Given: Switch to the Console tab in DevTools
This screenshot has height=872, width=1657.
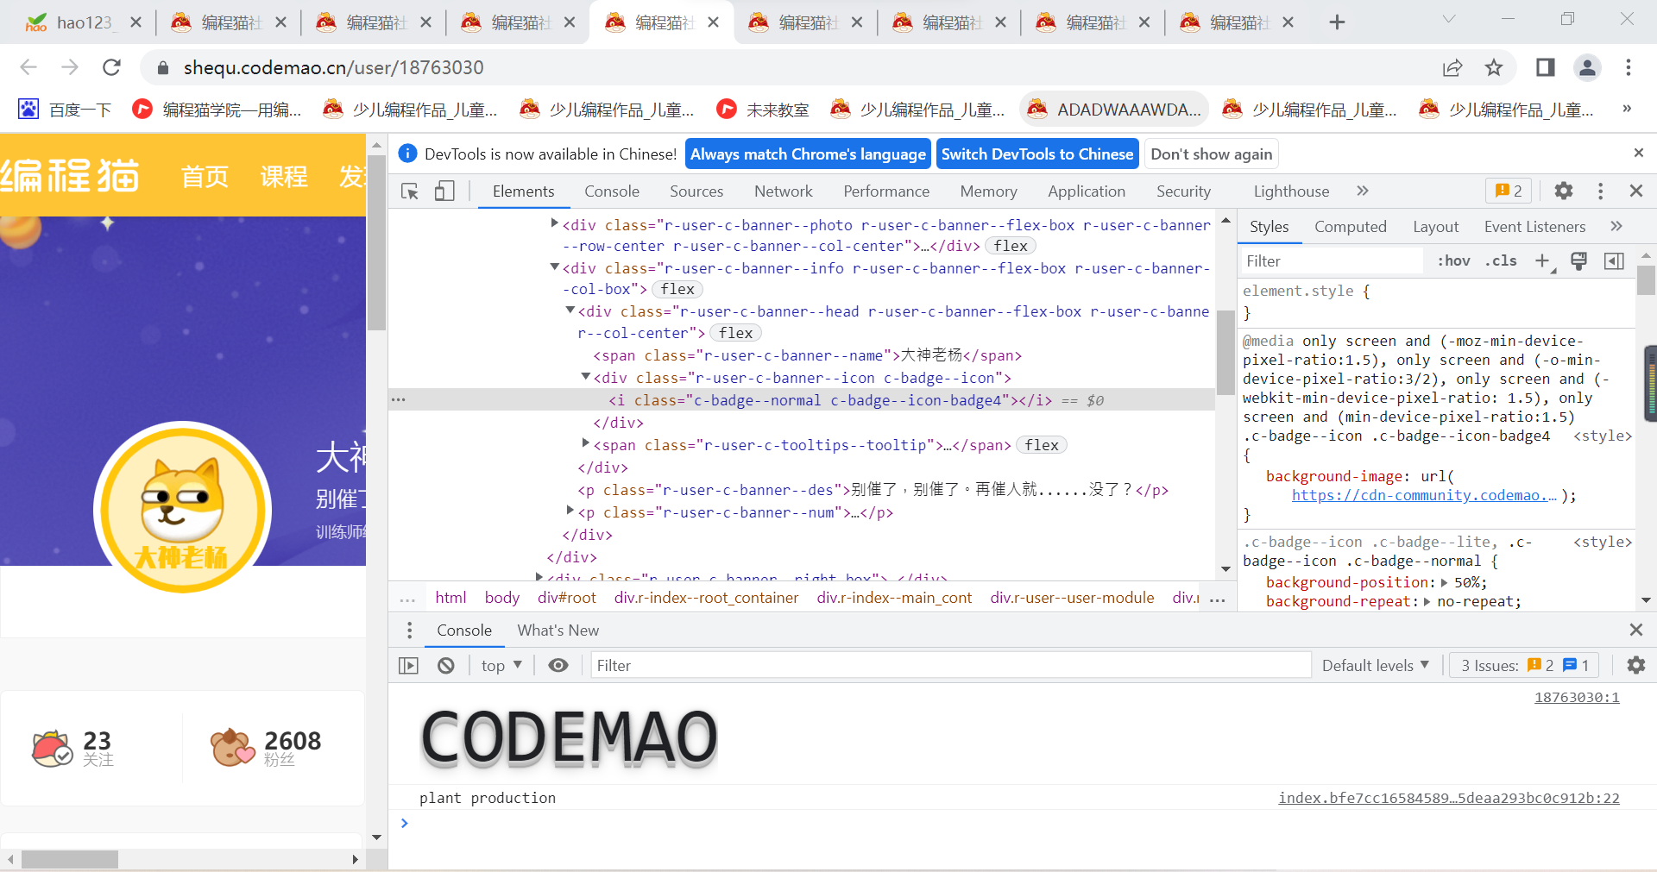Looking at the screenshot, I should [612, 191].
